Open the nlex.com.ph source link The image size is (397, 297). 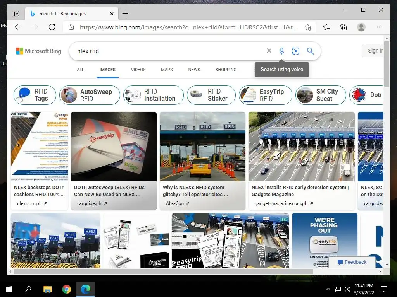point(32,203)
